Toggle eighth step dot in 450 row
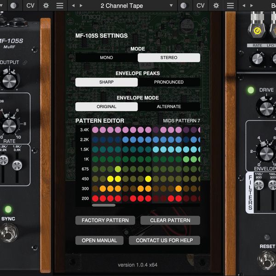Screen dimensions: 276x276 pos(148,179)
